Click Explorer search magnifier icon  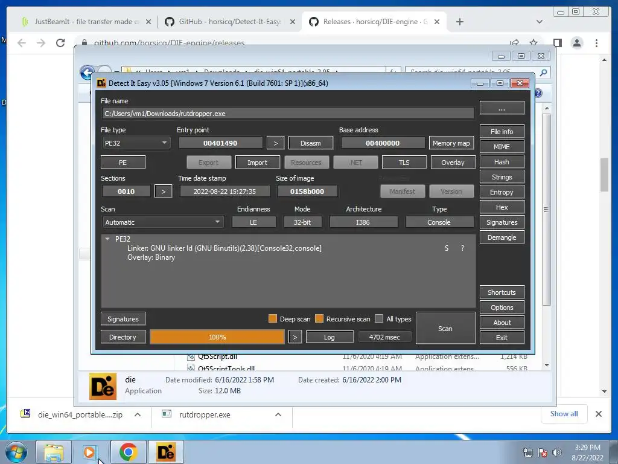[543, 72]
